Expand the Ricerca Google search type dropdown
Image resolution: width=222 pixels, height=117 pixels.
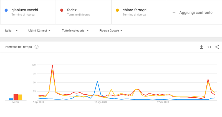(x=111, y=30)
